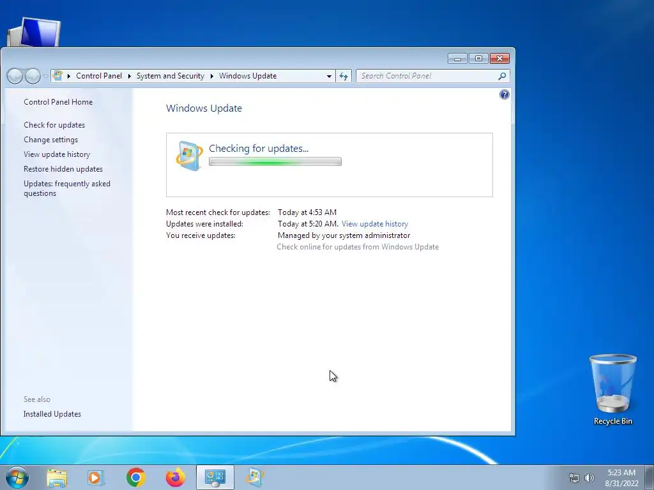This screenshot has height=490, width=654.
Task: Open the Recycle Bin on the desktop
Action: tap(612, 389)
